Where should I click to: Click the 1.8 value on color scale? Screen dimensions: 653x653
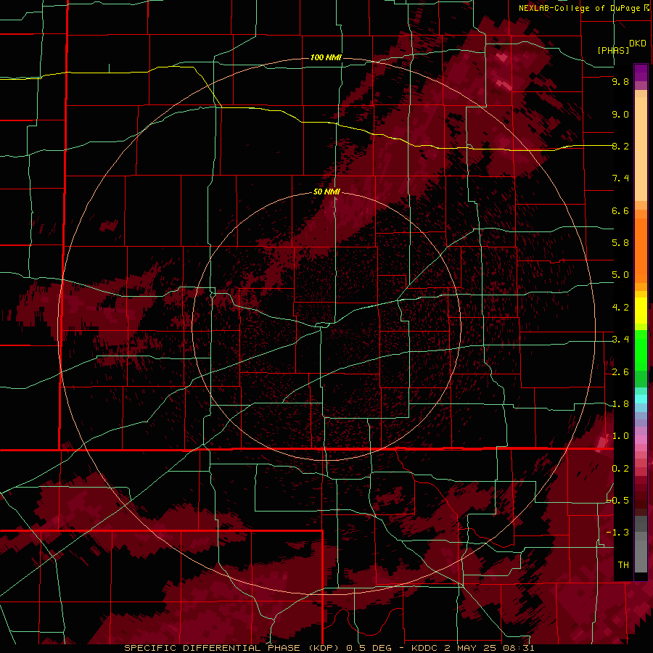pyautogui.click(x=620, y=404)
